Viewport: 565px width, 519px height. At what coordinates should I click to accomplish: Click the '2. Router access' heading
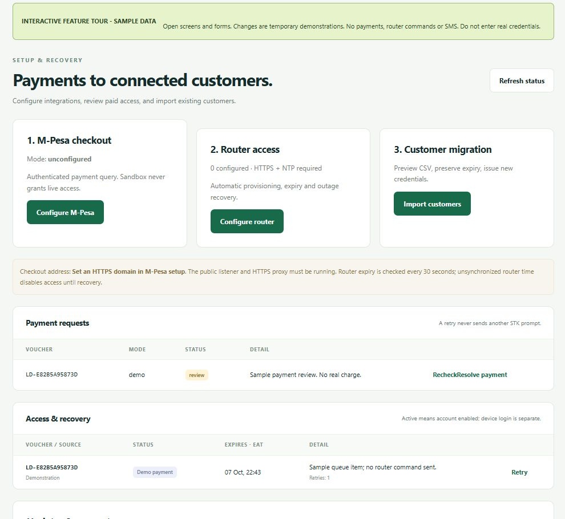pyautogui.click(x=245, y=149)
